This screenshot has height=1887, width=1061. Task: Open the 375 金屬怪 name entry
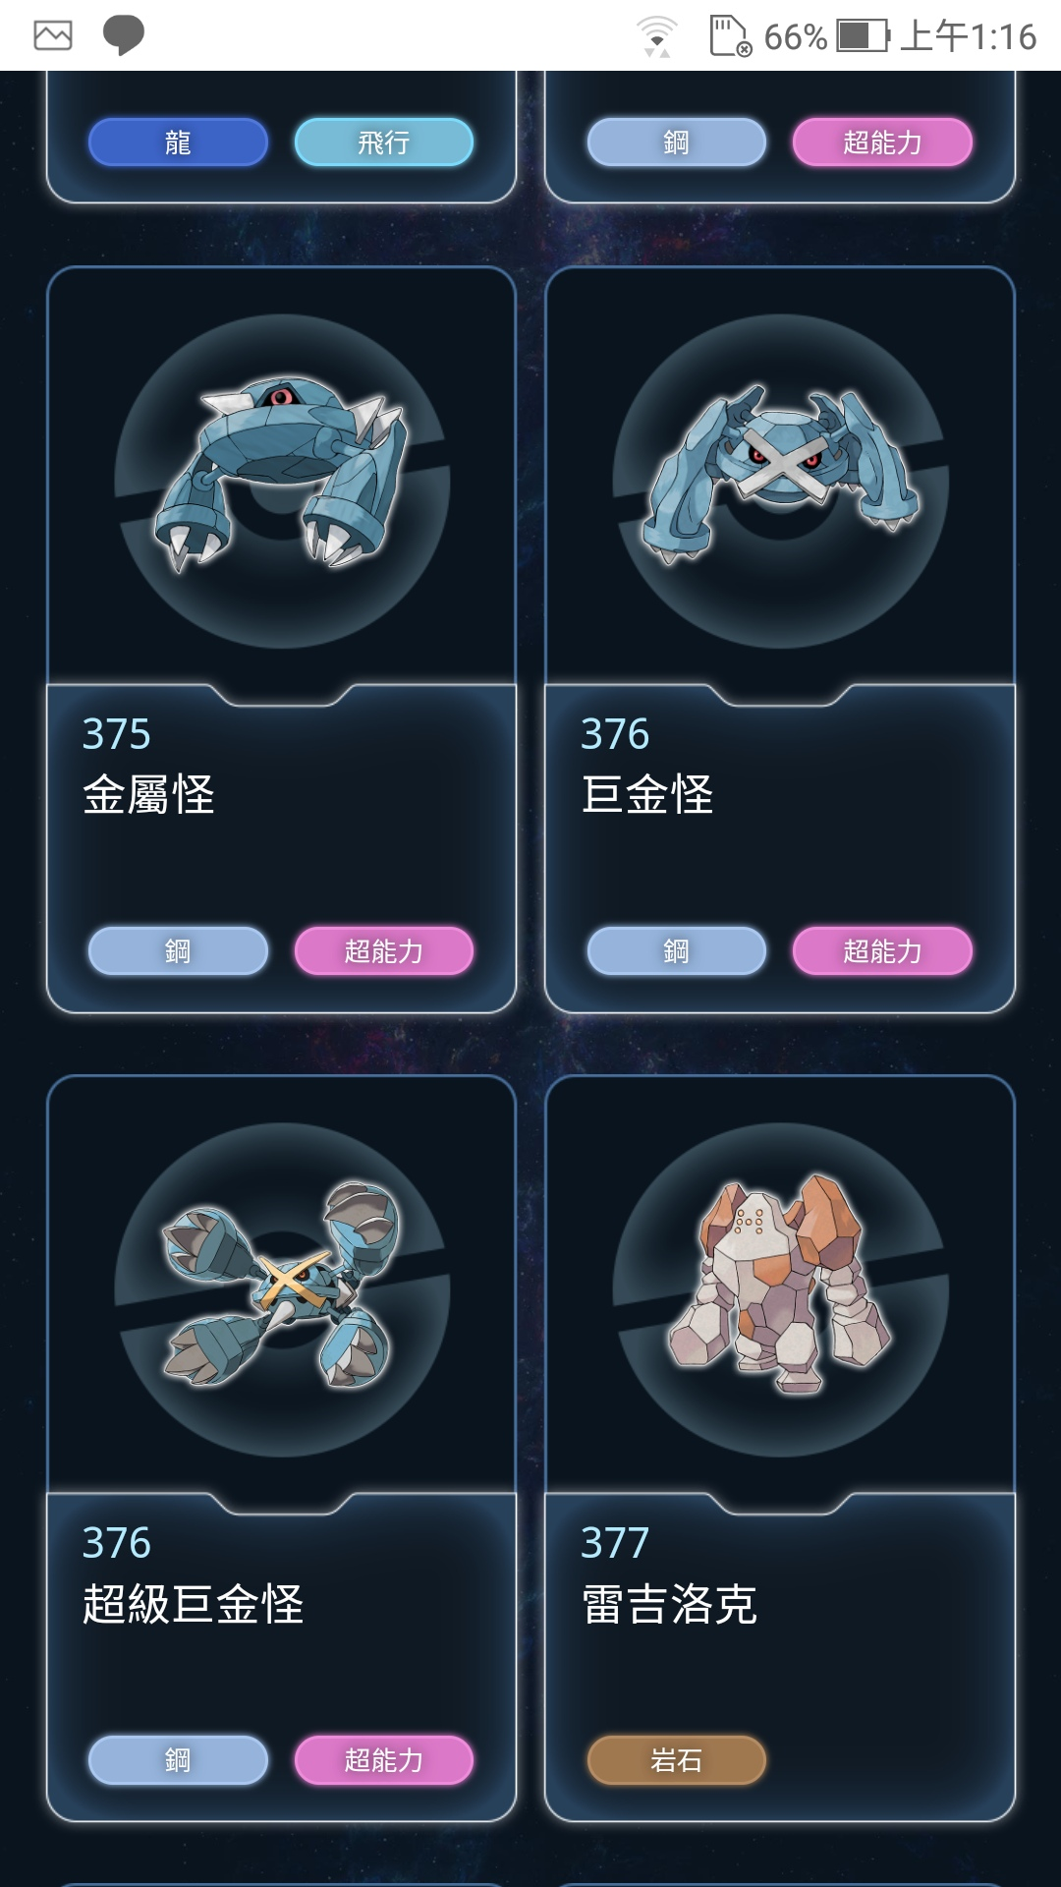pos(148,766)
